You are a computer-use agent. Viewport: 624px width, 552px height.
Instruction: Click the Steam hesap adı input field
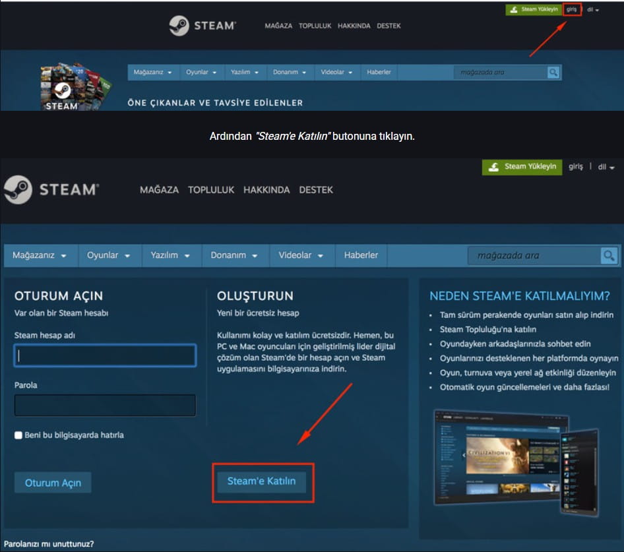pos(105,355)
